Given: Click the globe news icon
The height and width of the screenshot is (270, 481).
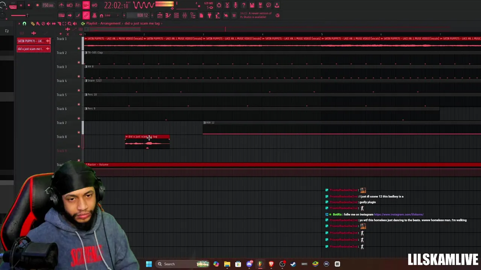Looking at the screenshot, I should [x=278, y=15].
